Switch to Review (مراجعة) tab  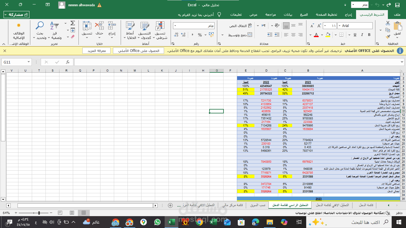coord(270,15)
